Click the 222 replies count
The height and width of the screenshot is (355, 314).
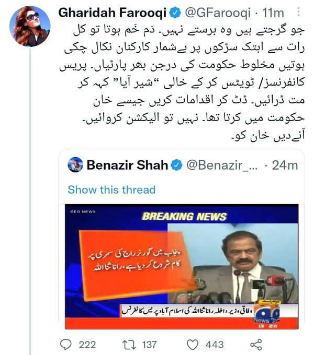tap(87, 345)
